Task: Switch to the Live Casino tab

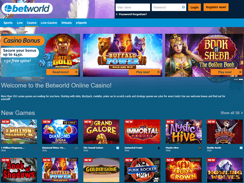Action: [x=49, y=23]
